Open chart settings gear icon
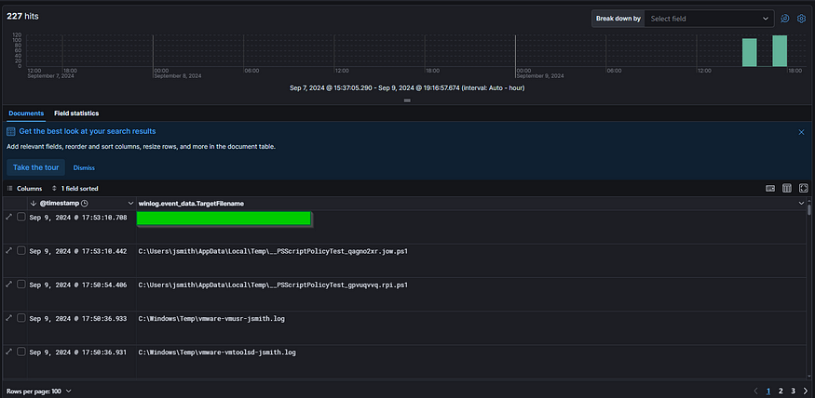Viewport: 815px width, 398px height. coord(801,19)
